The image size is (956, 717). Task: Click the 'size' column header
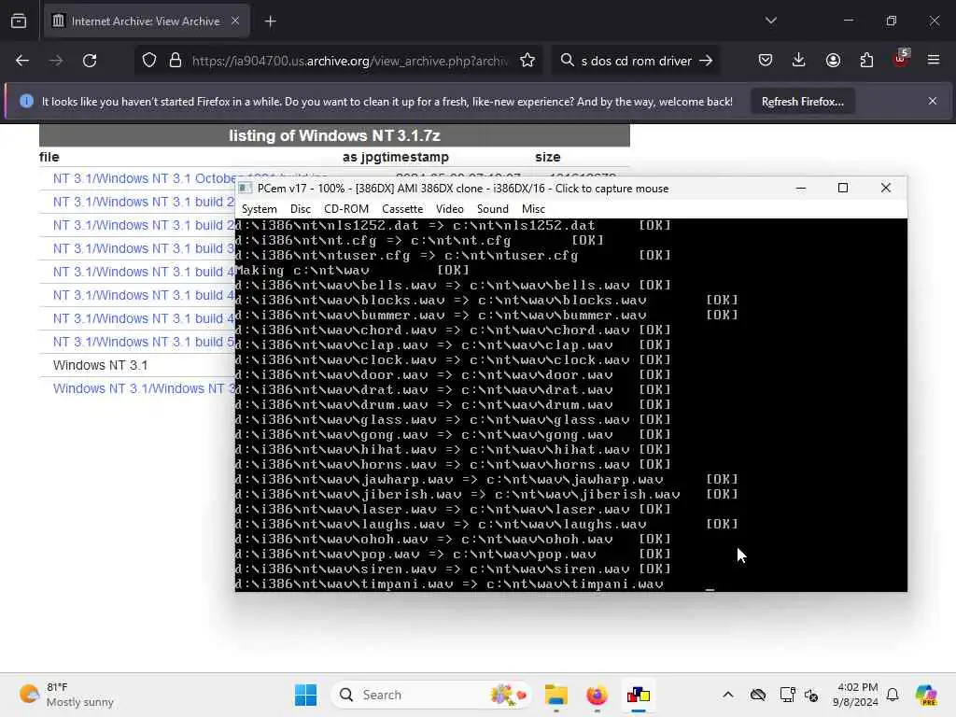(547, 157)
